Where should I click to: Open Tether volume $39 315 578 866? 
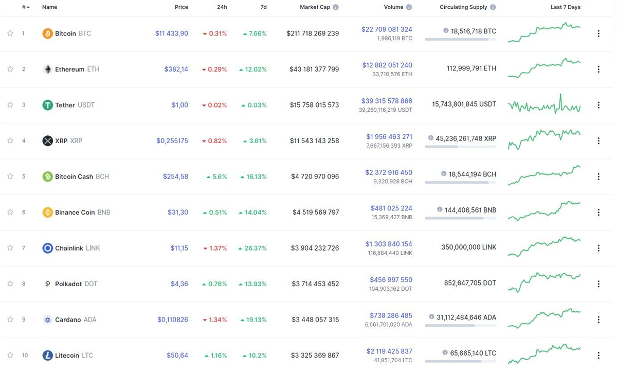click(x=387, y=101)
